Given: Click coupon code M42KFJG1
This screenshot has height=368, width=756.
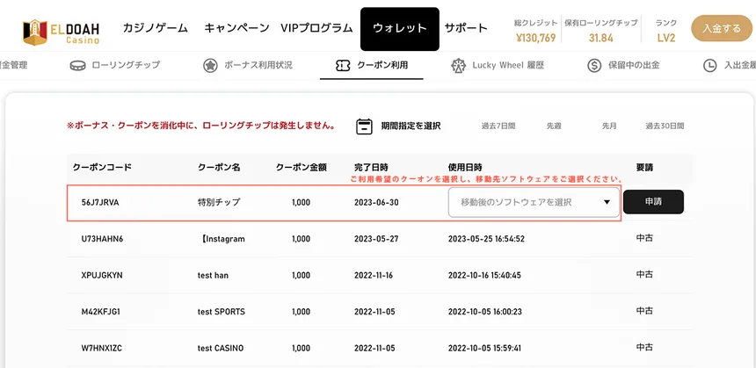Looking at the screenshot, I should coord(101,312).
